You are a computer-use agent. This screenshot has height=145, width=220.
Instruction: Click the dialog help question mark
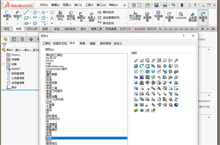(x=184, y=36)
